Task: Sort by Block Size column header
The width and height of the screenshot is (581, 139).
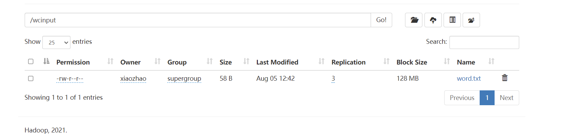Action: click(x=412, y=62)
